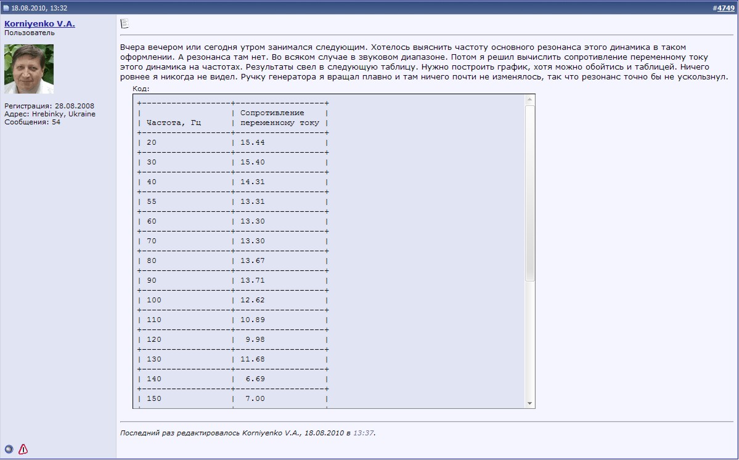Click the frequency 20 cell

point(151,143)
